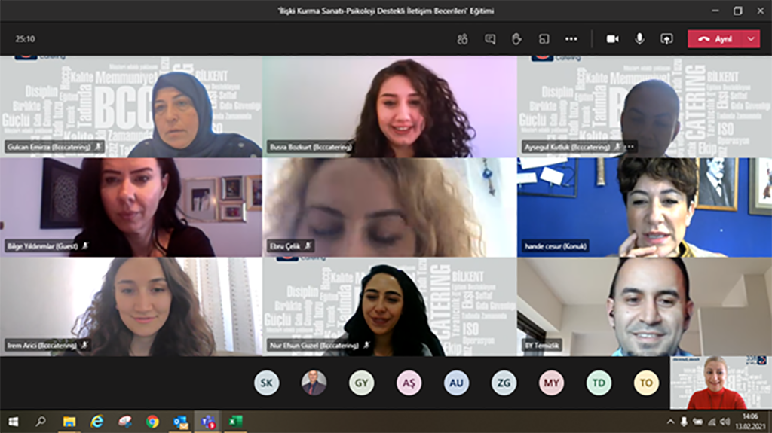Open the More actions ellipsis menu
This screenshot has width=772, height=433.
point(571,39)
